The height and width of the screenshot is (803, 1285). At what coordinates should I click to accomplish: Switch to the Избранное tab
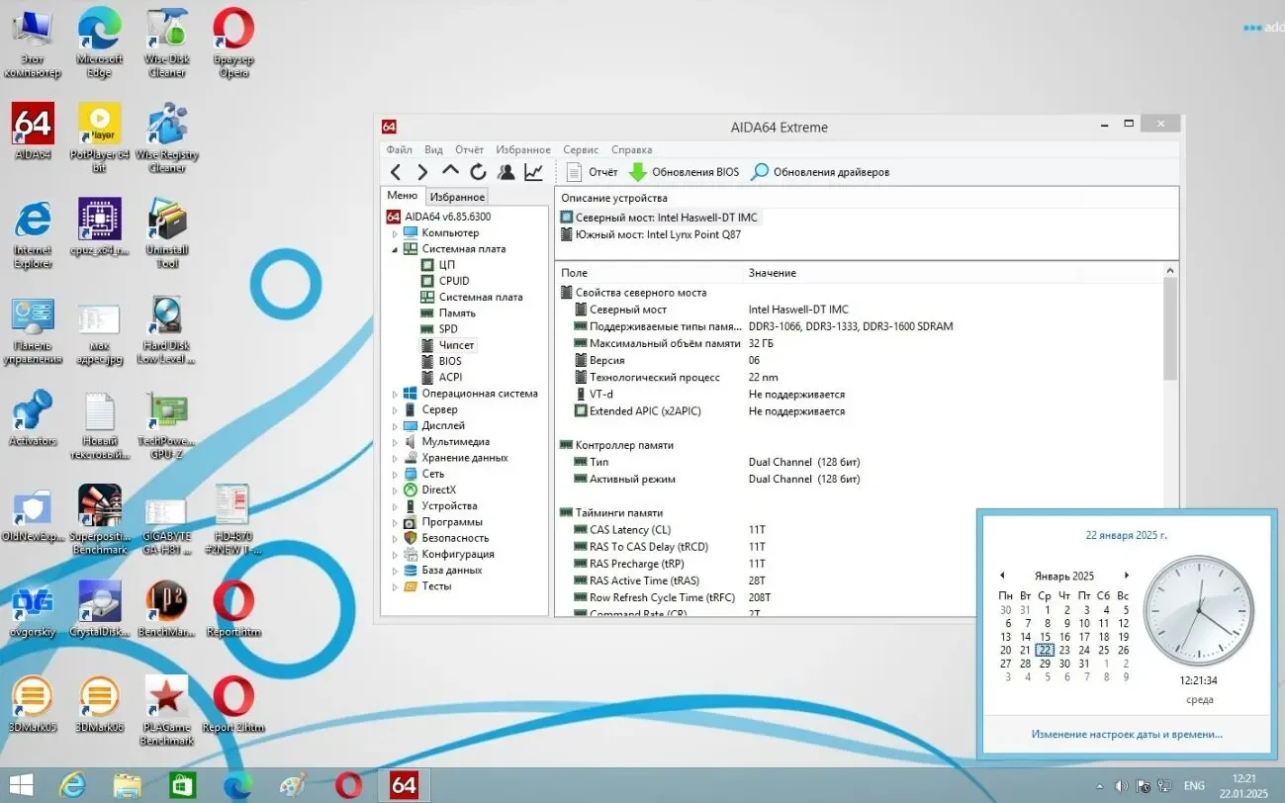[456, 196]
